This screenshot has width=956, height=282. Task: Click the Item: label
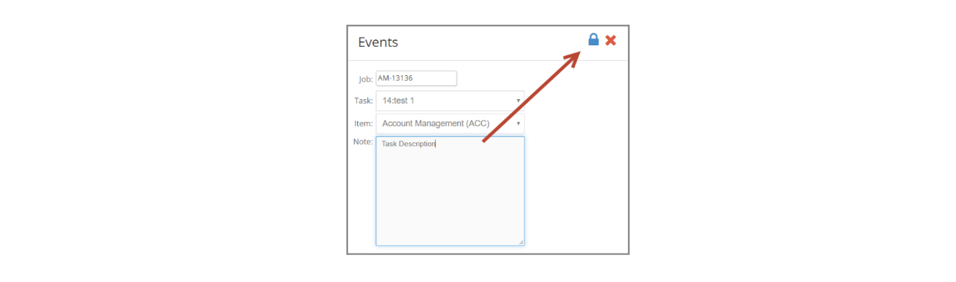[363, 123]
